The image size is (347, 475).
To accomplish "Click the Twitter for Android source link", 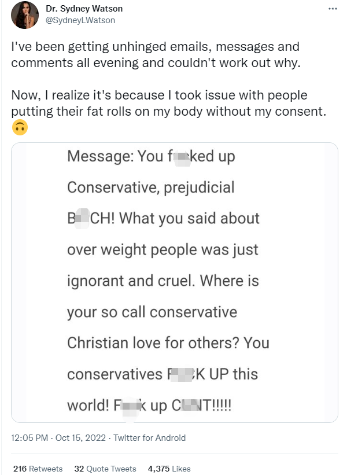I will 149,438.
